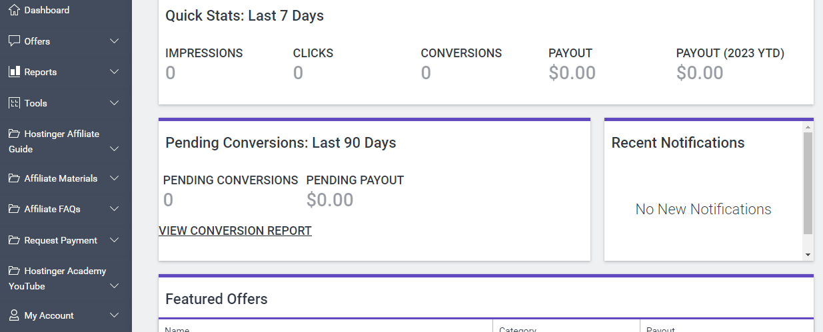Click the Dashboard home icon
Screen dimensions: 823x332
[x=14, y=10]
